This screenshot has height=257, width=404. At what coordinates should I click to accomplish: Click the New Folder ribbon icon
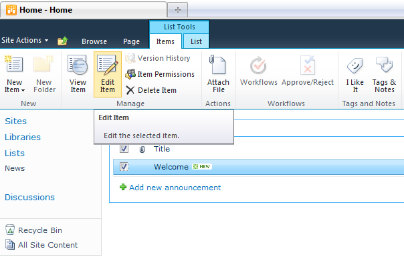(x=43, y=63)
